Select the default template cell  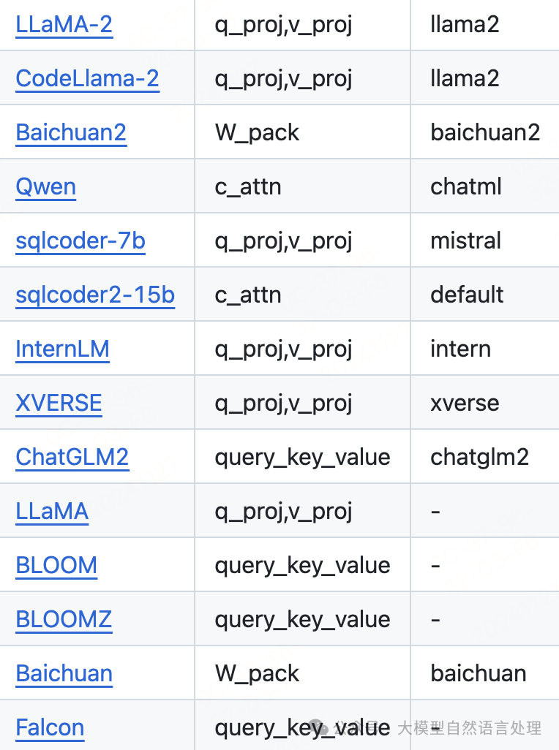pyautogui.click(x=467, y=295)
